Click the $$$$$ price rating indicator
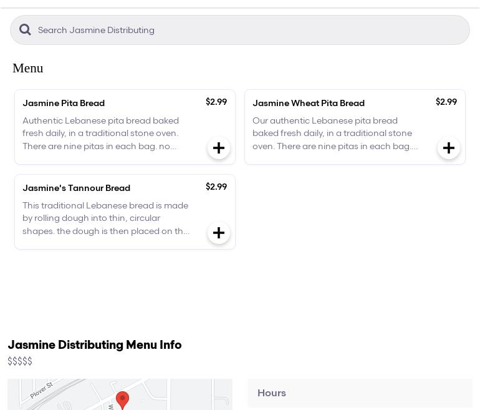Viewport: 480px width, 410px height. (x=20, y=361)
